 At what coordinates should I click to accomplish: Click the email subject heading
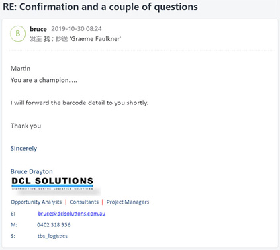(x=101, y=7)
